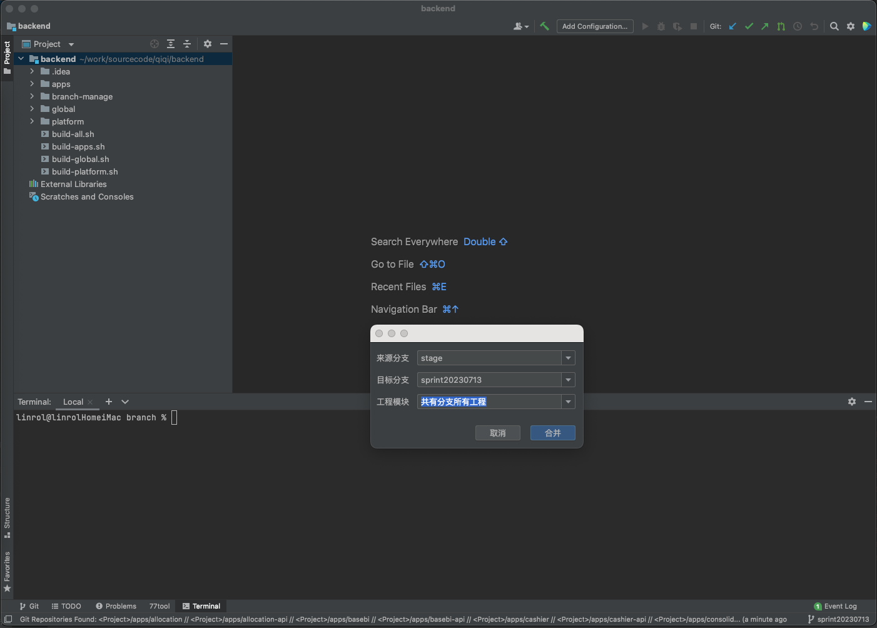This screenshot has height=628, width=877.
Task: Open the Project view dropdown
Action: [71, 44]
